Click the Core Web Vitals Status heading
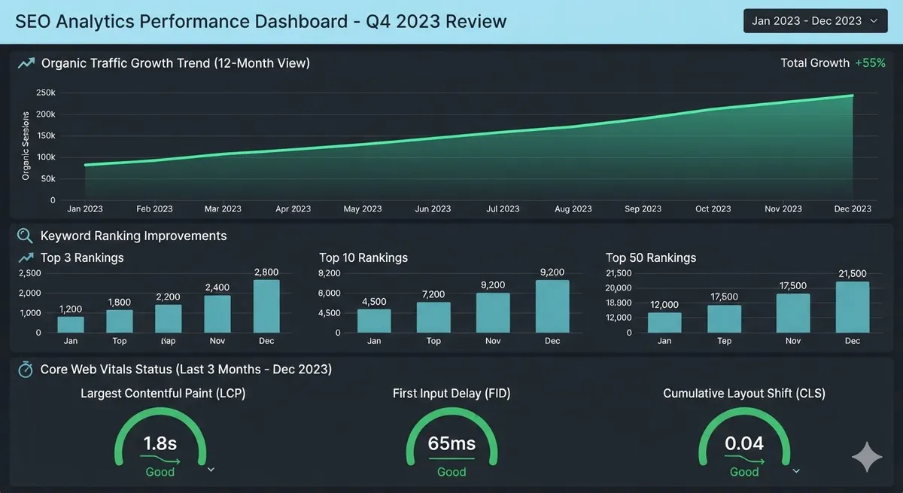 tap(186, 370)
